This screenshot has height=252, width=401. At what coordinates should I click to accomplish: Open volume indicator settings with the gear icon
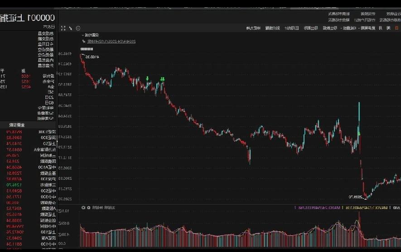[89, 208]
